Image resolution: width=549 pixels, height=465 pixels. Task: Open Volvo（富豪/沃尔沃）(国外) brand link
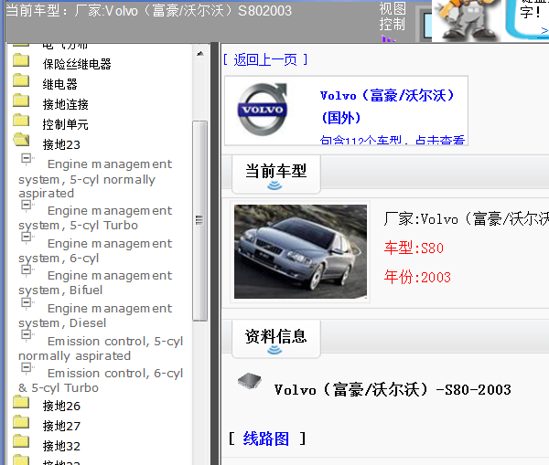[x=387, y=106]
